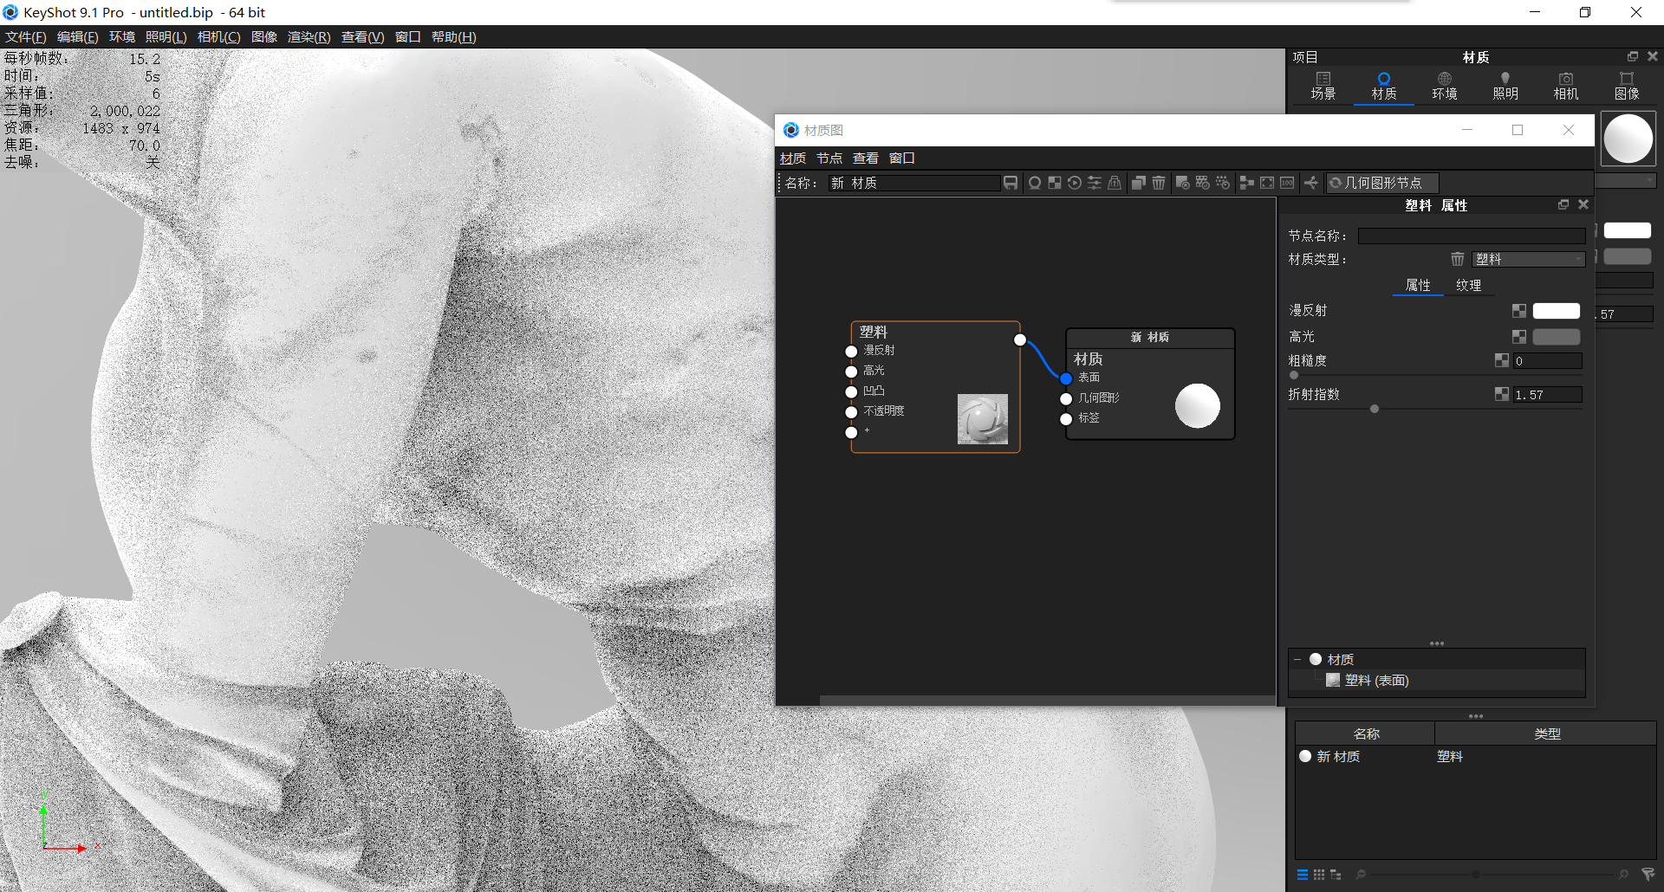Click the trash button next to 材质类型
The height and width of the screenshot is (892, 1664).
coord(1457,259)
